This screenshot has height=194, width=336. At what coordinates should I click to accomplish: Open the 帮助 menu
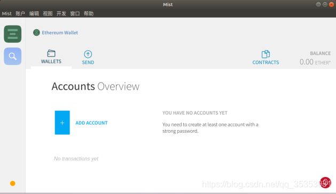pyautogui.click(x=89, y=13)
